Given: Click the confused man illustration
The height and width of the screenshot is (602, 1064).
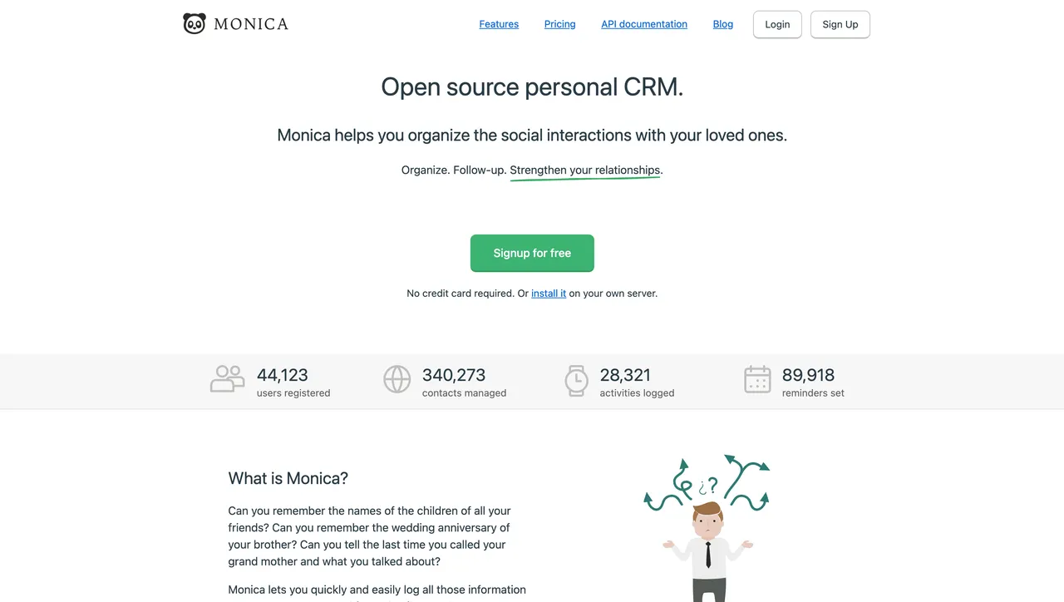Looking at the screenshot, I should pyautogui.click(x=707, y=528).
